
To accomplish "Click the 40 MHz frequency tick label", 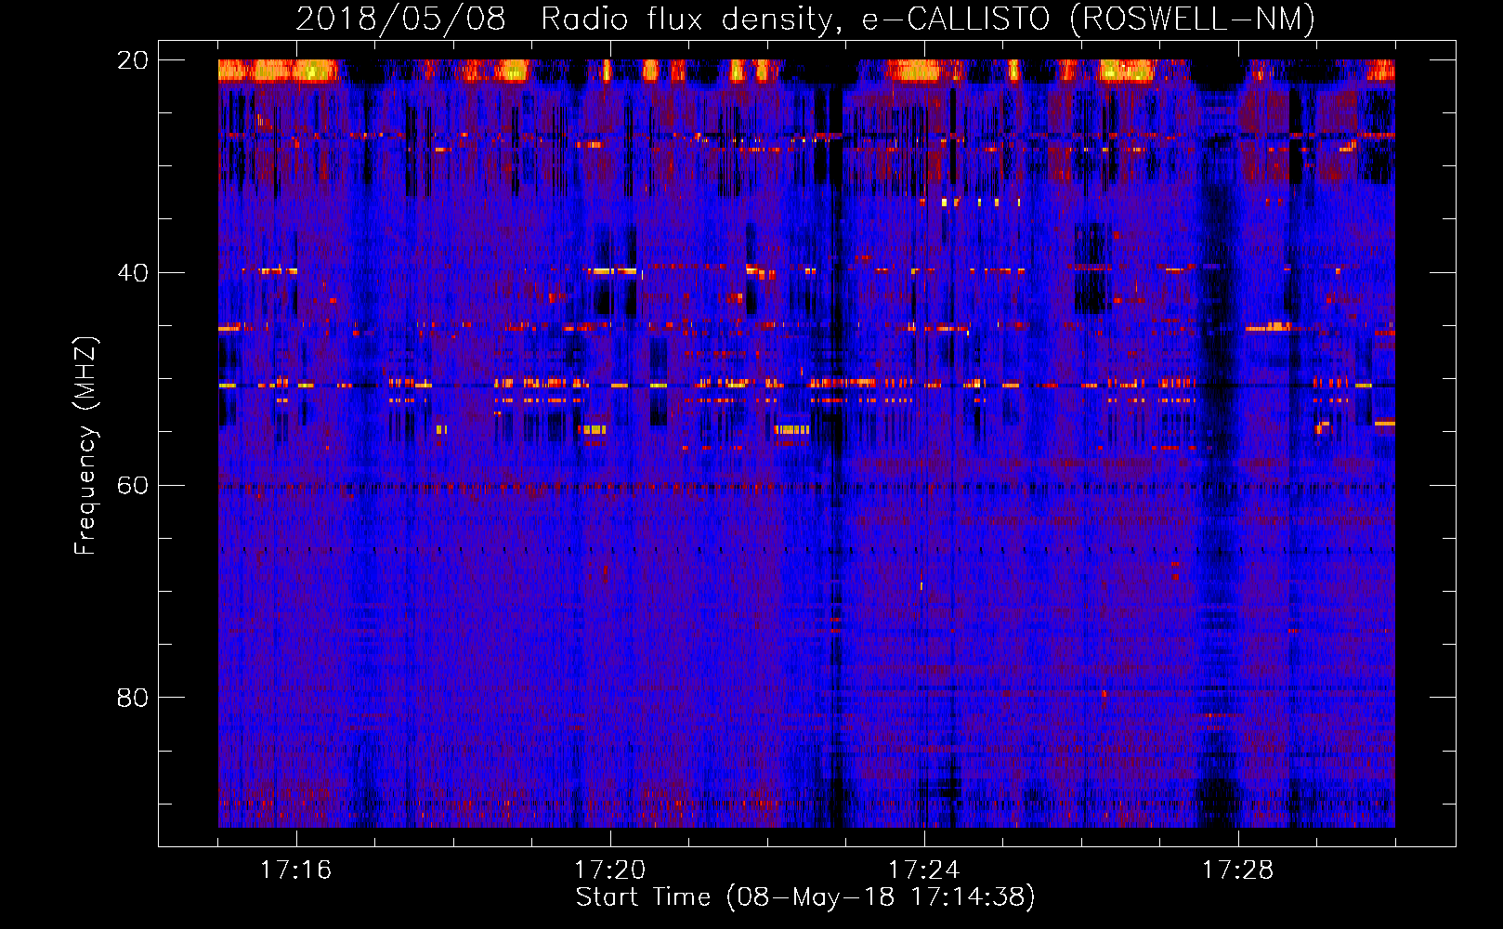I will click(x=132, y=273).
